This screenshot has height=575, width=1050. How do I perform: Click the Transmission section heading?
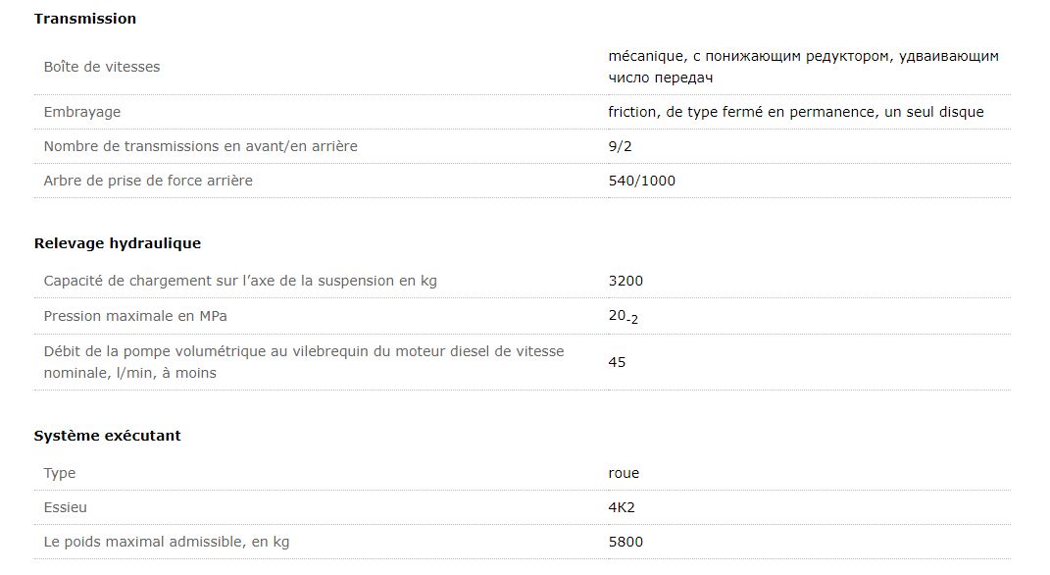click(x=85, y=19)
